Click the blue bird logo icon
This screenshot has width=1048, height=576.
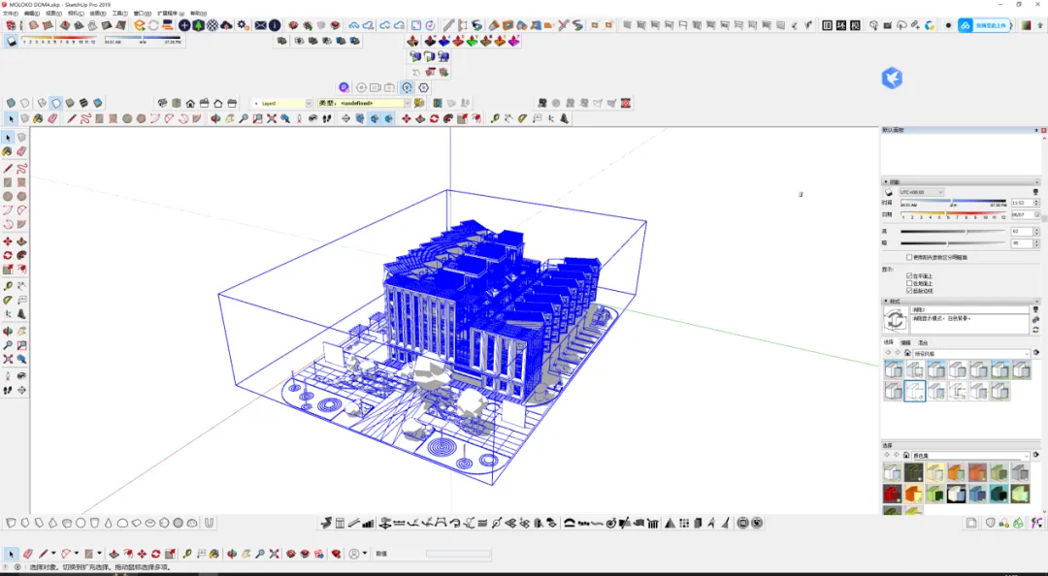[x=892, y=79]
